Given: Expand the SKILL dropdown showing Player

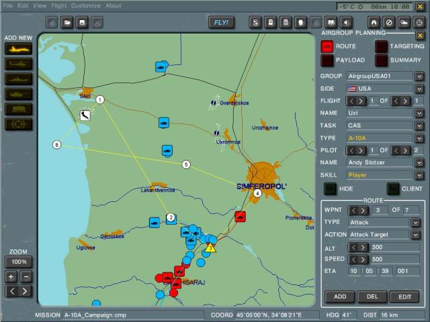Looking at the screenshot, I should 419,174.
